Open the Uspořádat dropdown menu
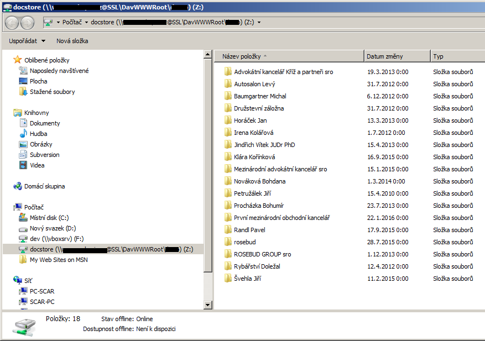Screen dimensions: 485x341 pos(27,41)
